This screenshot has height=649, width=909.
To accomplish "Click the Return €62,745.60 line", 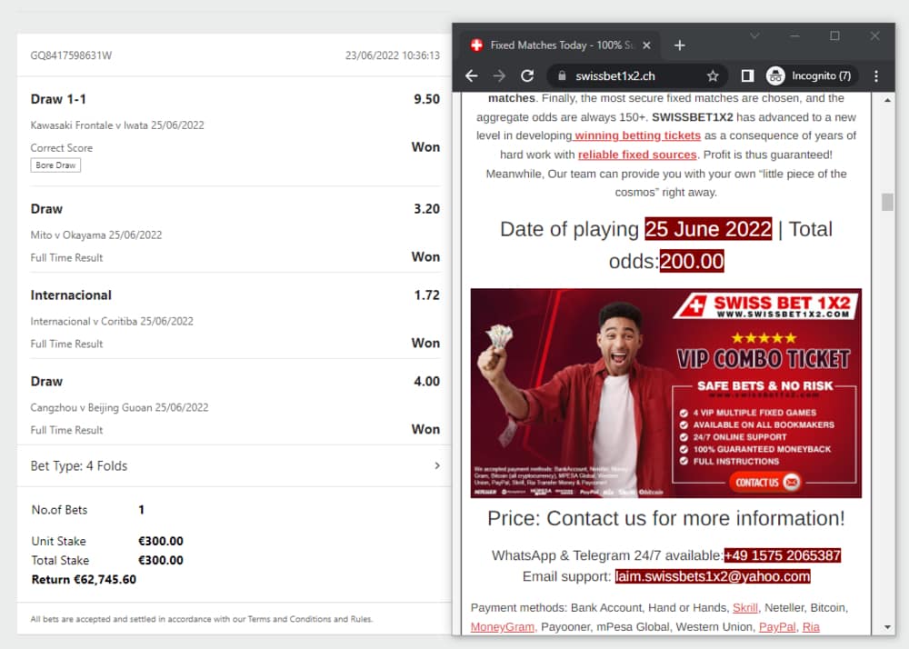I will 84,580.
